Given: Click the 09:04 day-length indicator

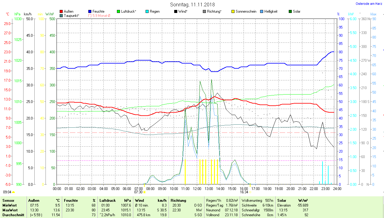Looking at the screenshot, I should [7, 192].
